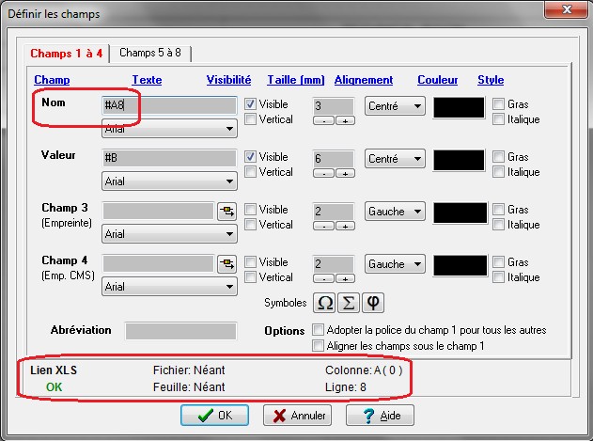
Task: Enable aligning fields under champ 1
Action: [x=320, y=347]
